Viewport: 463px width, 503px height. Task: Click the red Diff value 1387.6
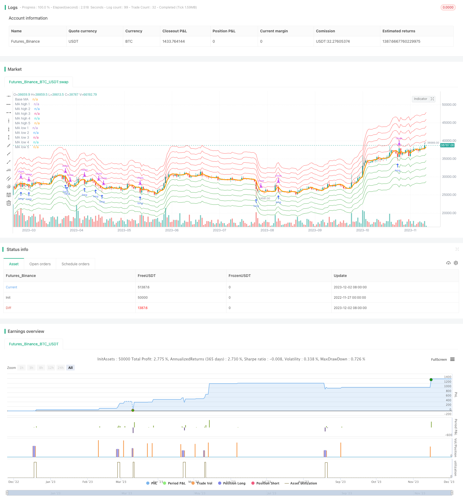(x=143, y=308)
